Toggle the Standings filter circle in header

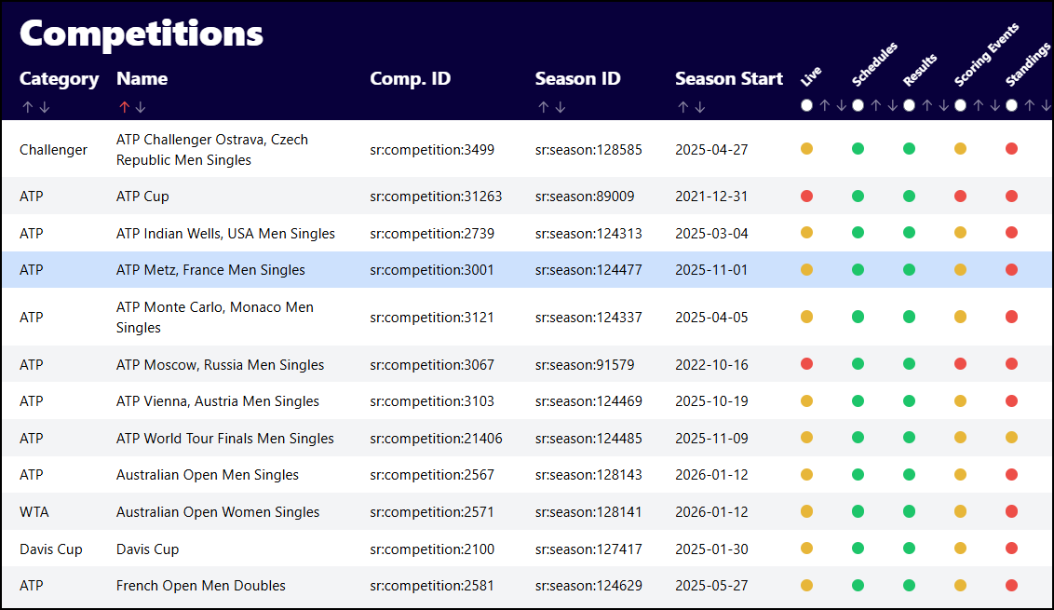(x=1011, y=105)
